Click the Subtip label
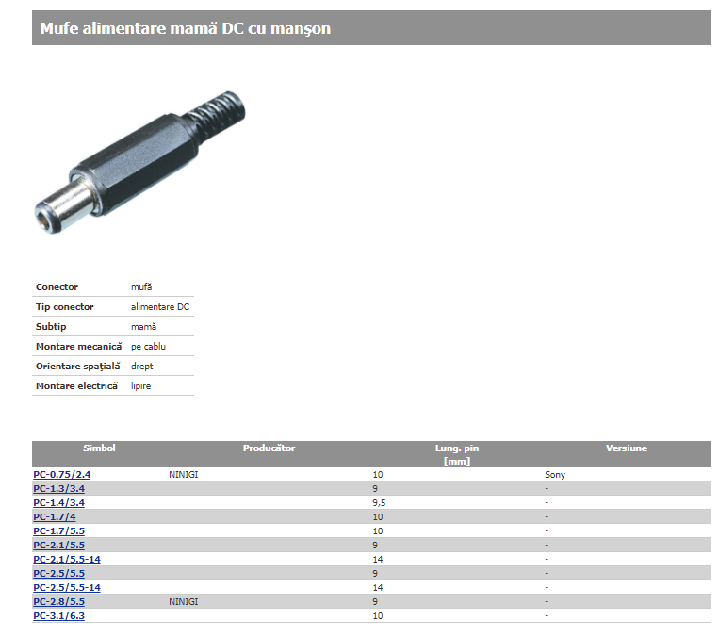 (x=51, y=327)
